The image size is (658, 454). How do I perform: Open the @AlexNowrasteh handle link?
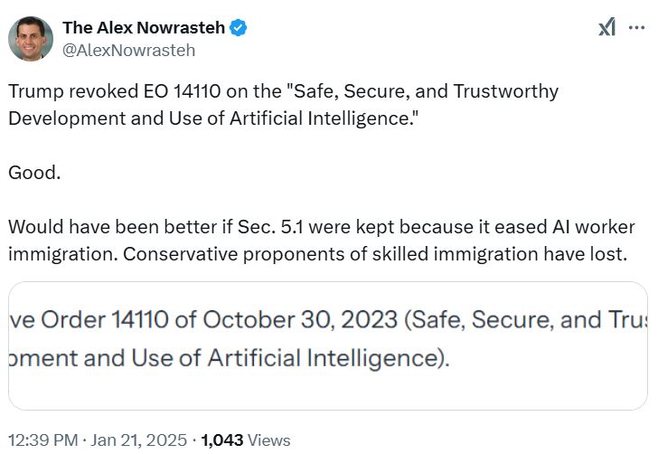[x=128, y=51]
